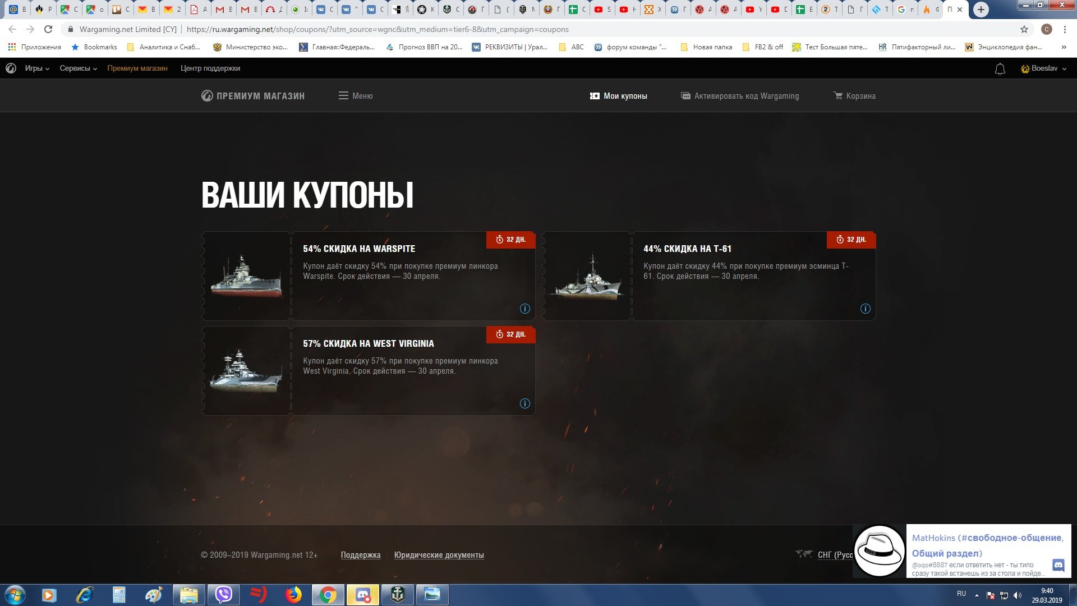Click the address bar URL

coord(378,29)
